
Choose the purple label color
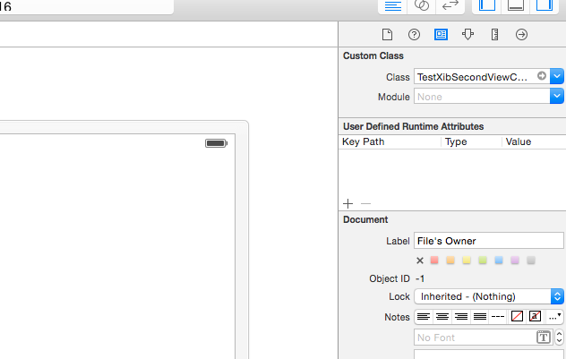pyautogui.click(x=515, y=261)
